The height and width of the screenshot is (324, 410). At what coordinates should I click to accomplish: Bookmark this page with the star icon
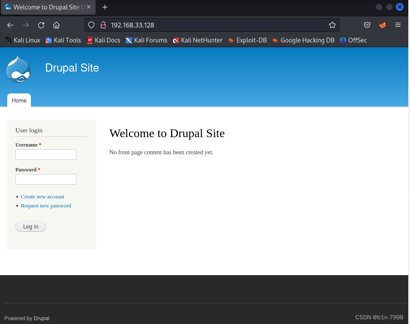[332, 25]
